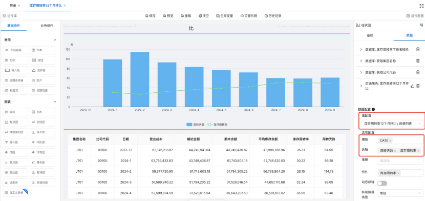Open the 堆叠 select dropdown

tap(400, 160)
